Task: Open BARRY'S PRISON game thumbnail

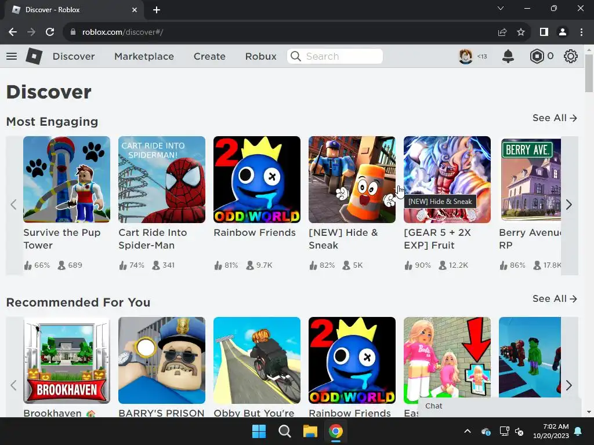Action: click(162, 360)
